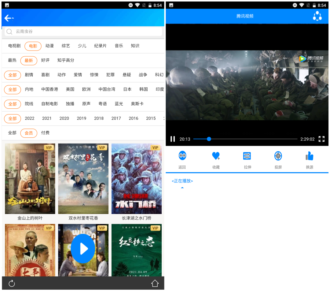Sort by 最新
The image size is (330, 293).
(x=29, y=61)
